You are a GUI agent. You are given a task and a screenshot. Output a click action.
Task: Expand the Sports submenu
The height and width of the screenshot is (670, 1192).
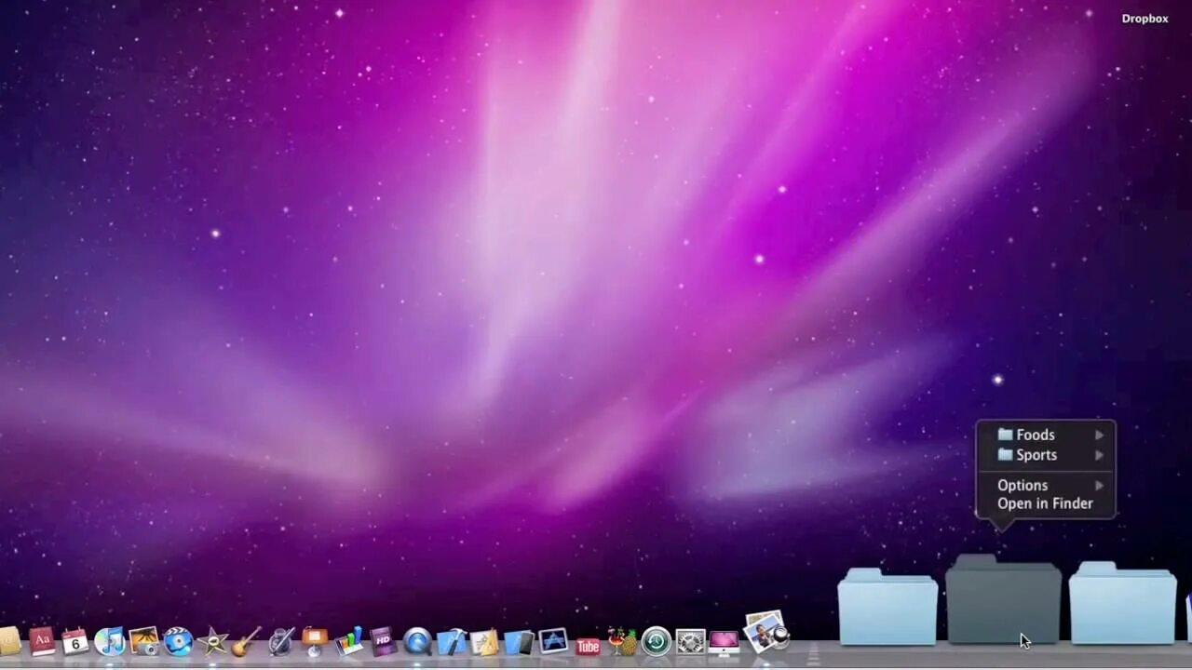(x=1099, y=455)
